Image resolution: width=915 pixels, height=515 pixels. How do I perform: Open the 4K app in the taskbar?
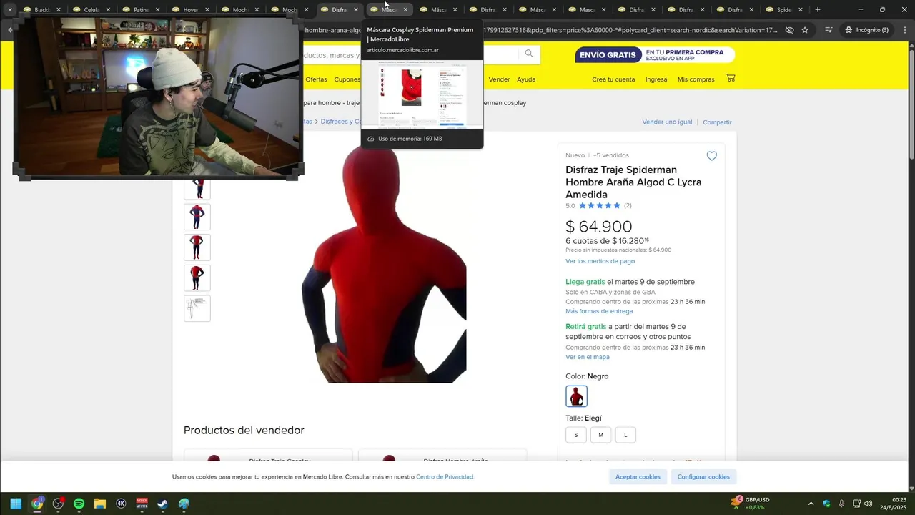coord(121,504)
